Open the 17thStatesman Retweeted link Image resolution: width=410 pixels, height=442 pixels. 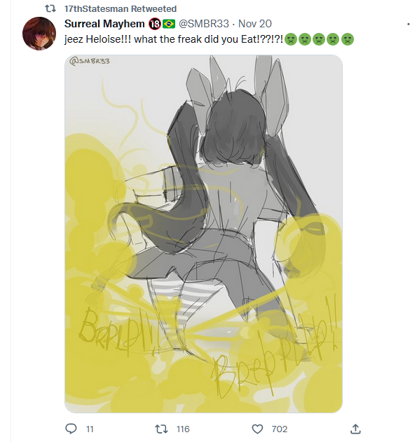tap(121, 8)
